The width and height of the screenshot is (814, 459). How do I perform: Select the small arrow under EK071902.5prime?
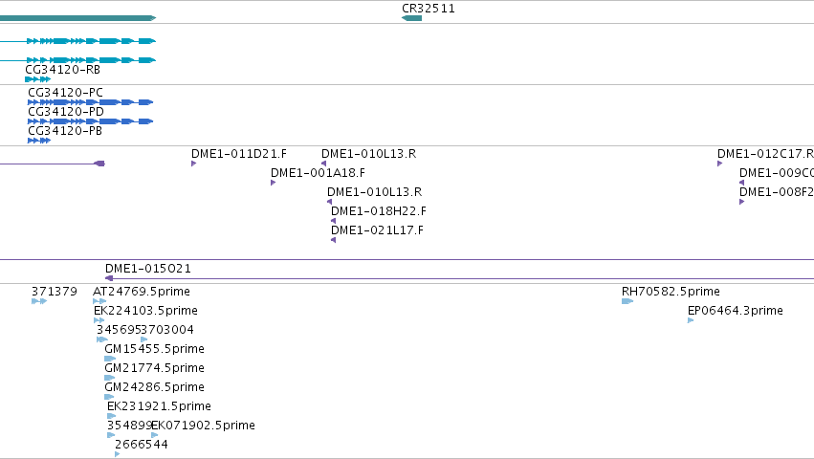[x=154, y=436]
